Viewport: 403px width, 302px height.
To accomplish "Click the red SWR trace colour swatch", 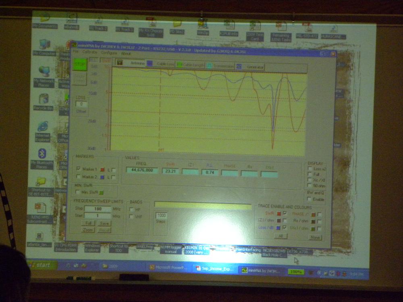I will (x=279, y=213).
